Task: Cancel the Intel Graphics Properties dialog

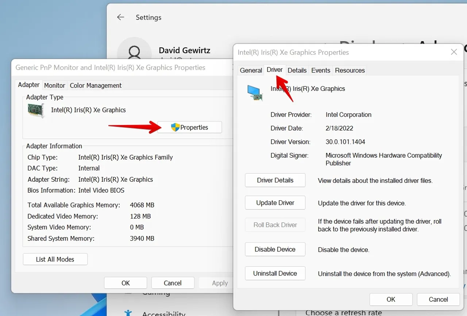Action: pyautogui.click(x=438, y=299)
